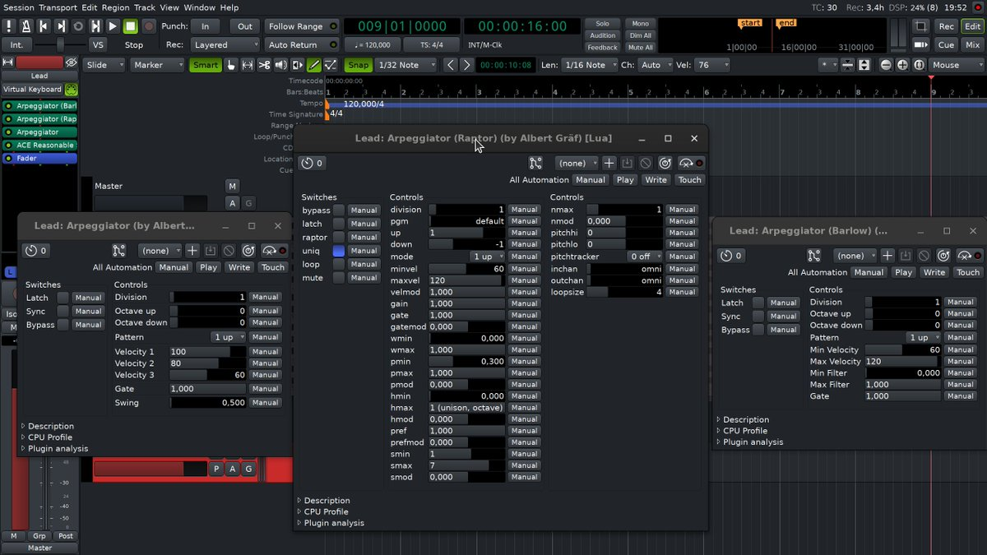Toggle the Auto Return button
987x555 pixels.
click(x=302, y=45)
